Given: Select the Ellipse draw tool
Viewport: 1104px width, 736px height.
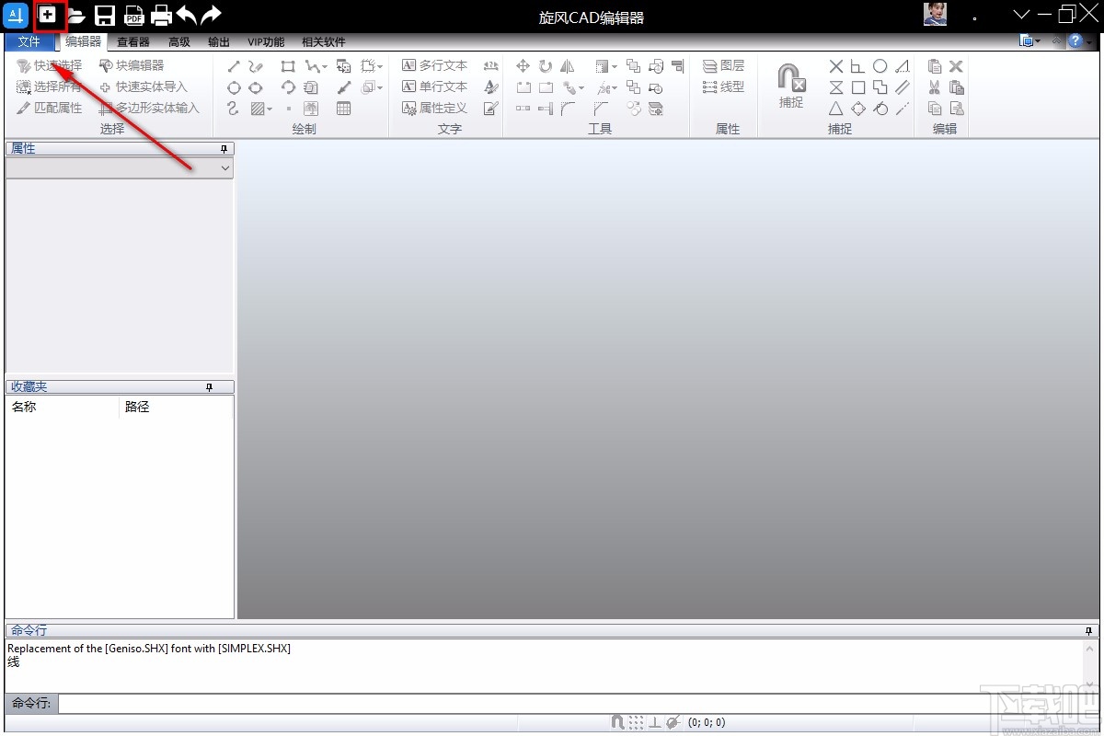Looking at the screenshot, I should (x=255, y=87).
